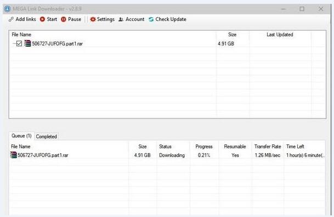
Task: Click the Pause button label
Action: [75, 19]
